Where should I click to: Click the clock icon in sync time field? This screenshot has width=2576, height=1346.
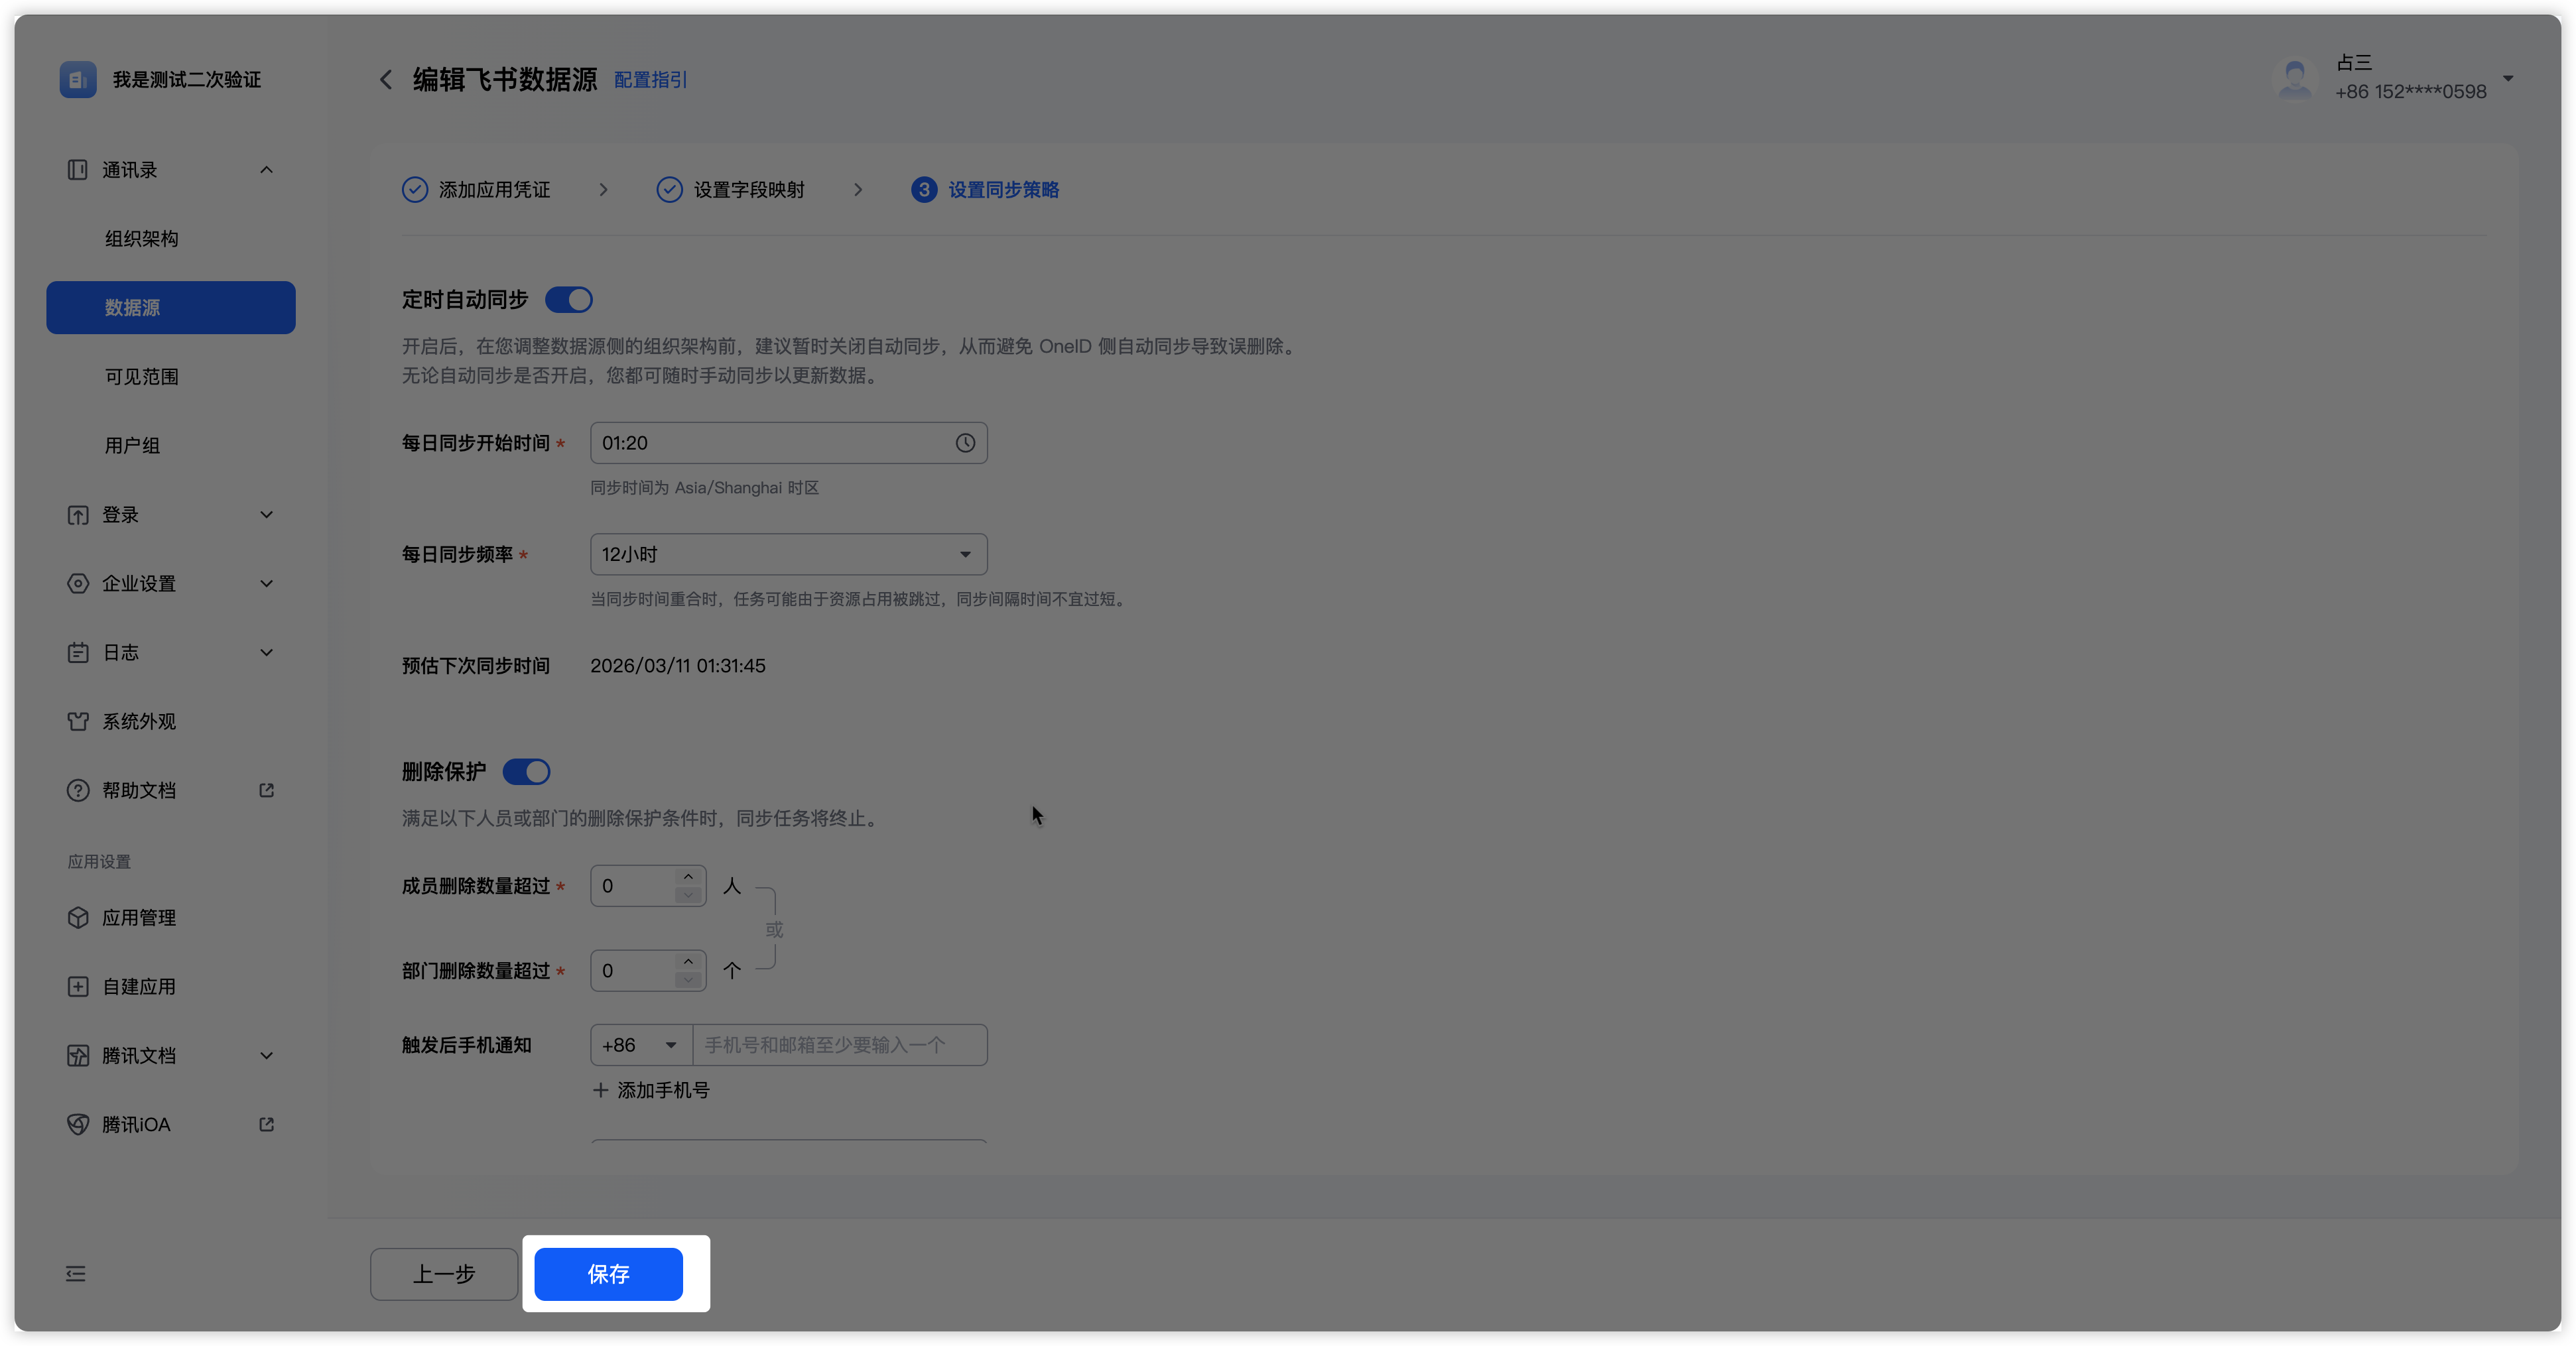point(964,443)
